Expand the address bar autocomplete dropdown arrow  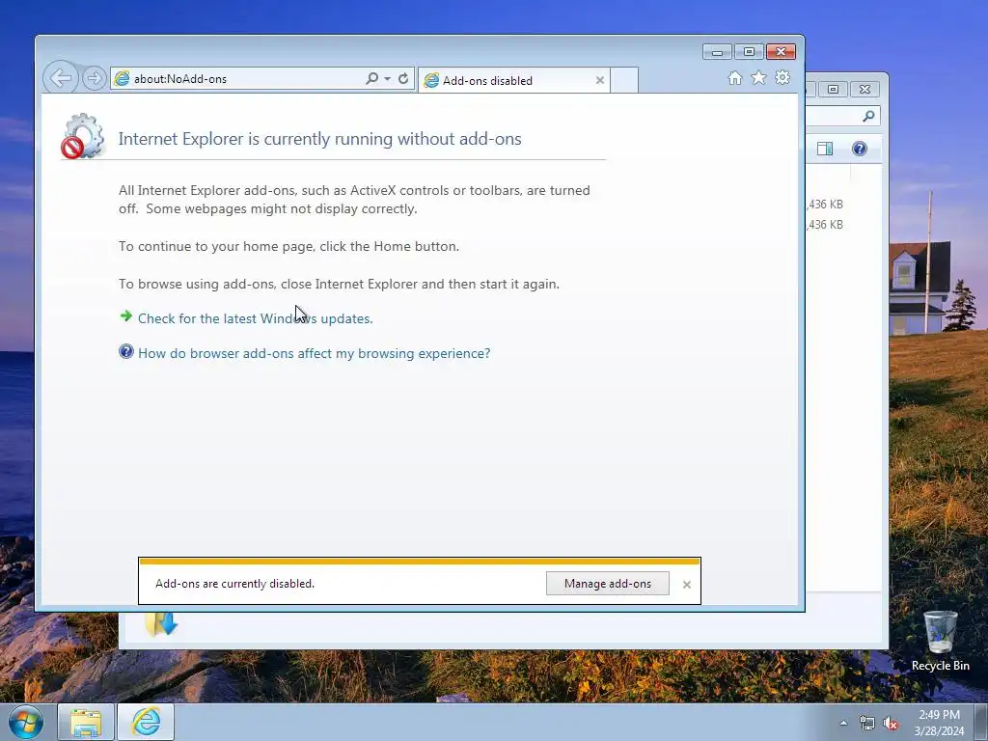387,79
